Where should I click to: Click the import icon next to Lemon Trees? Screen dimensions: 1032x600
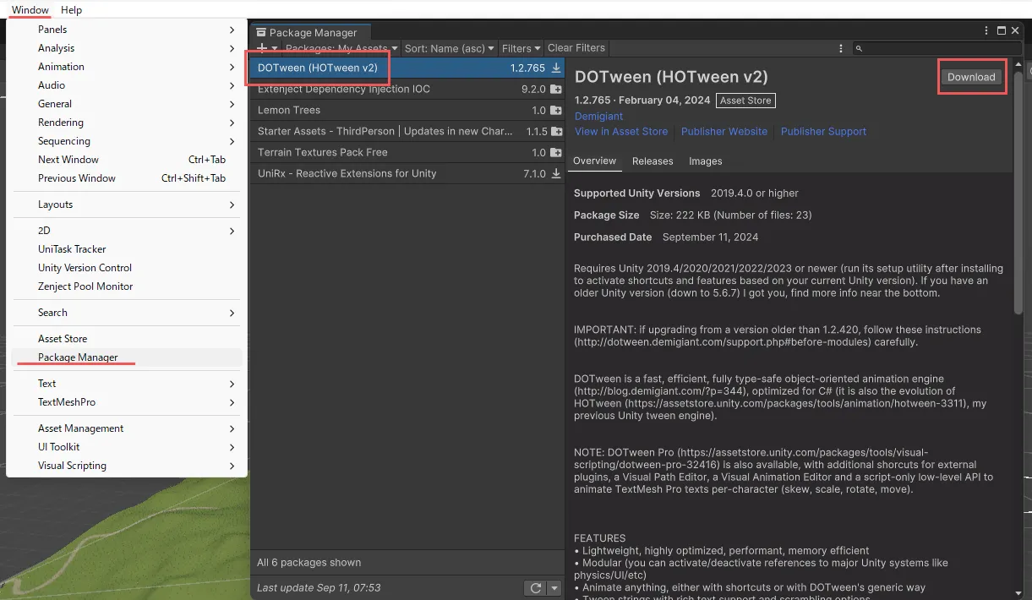(556, 110)
